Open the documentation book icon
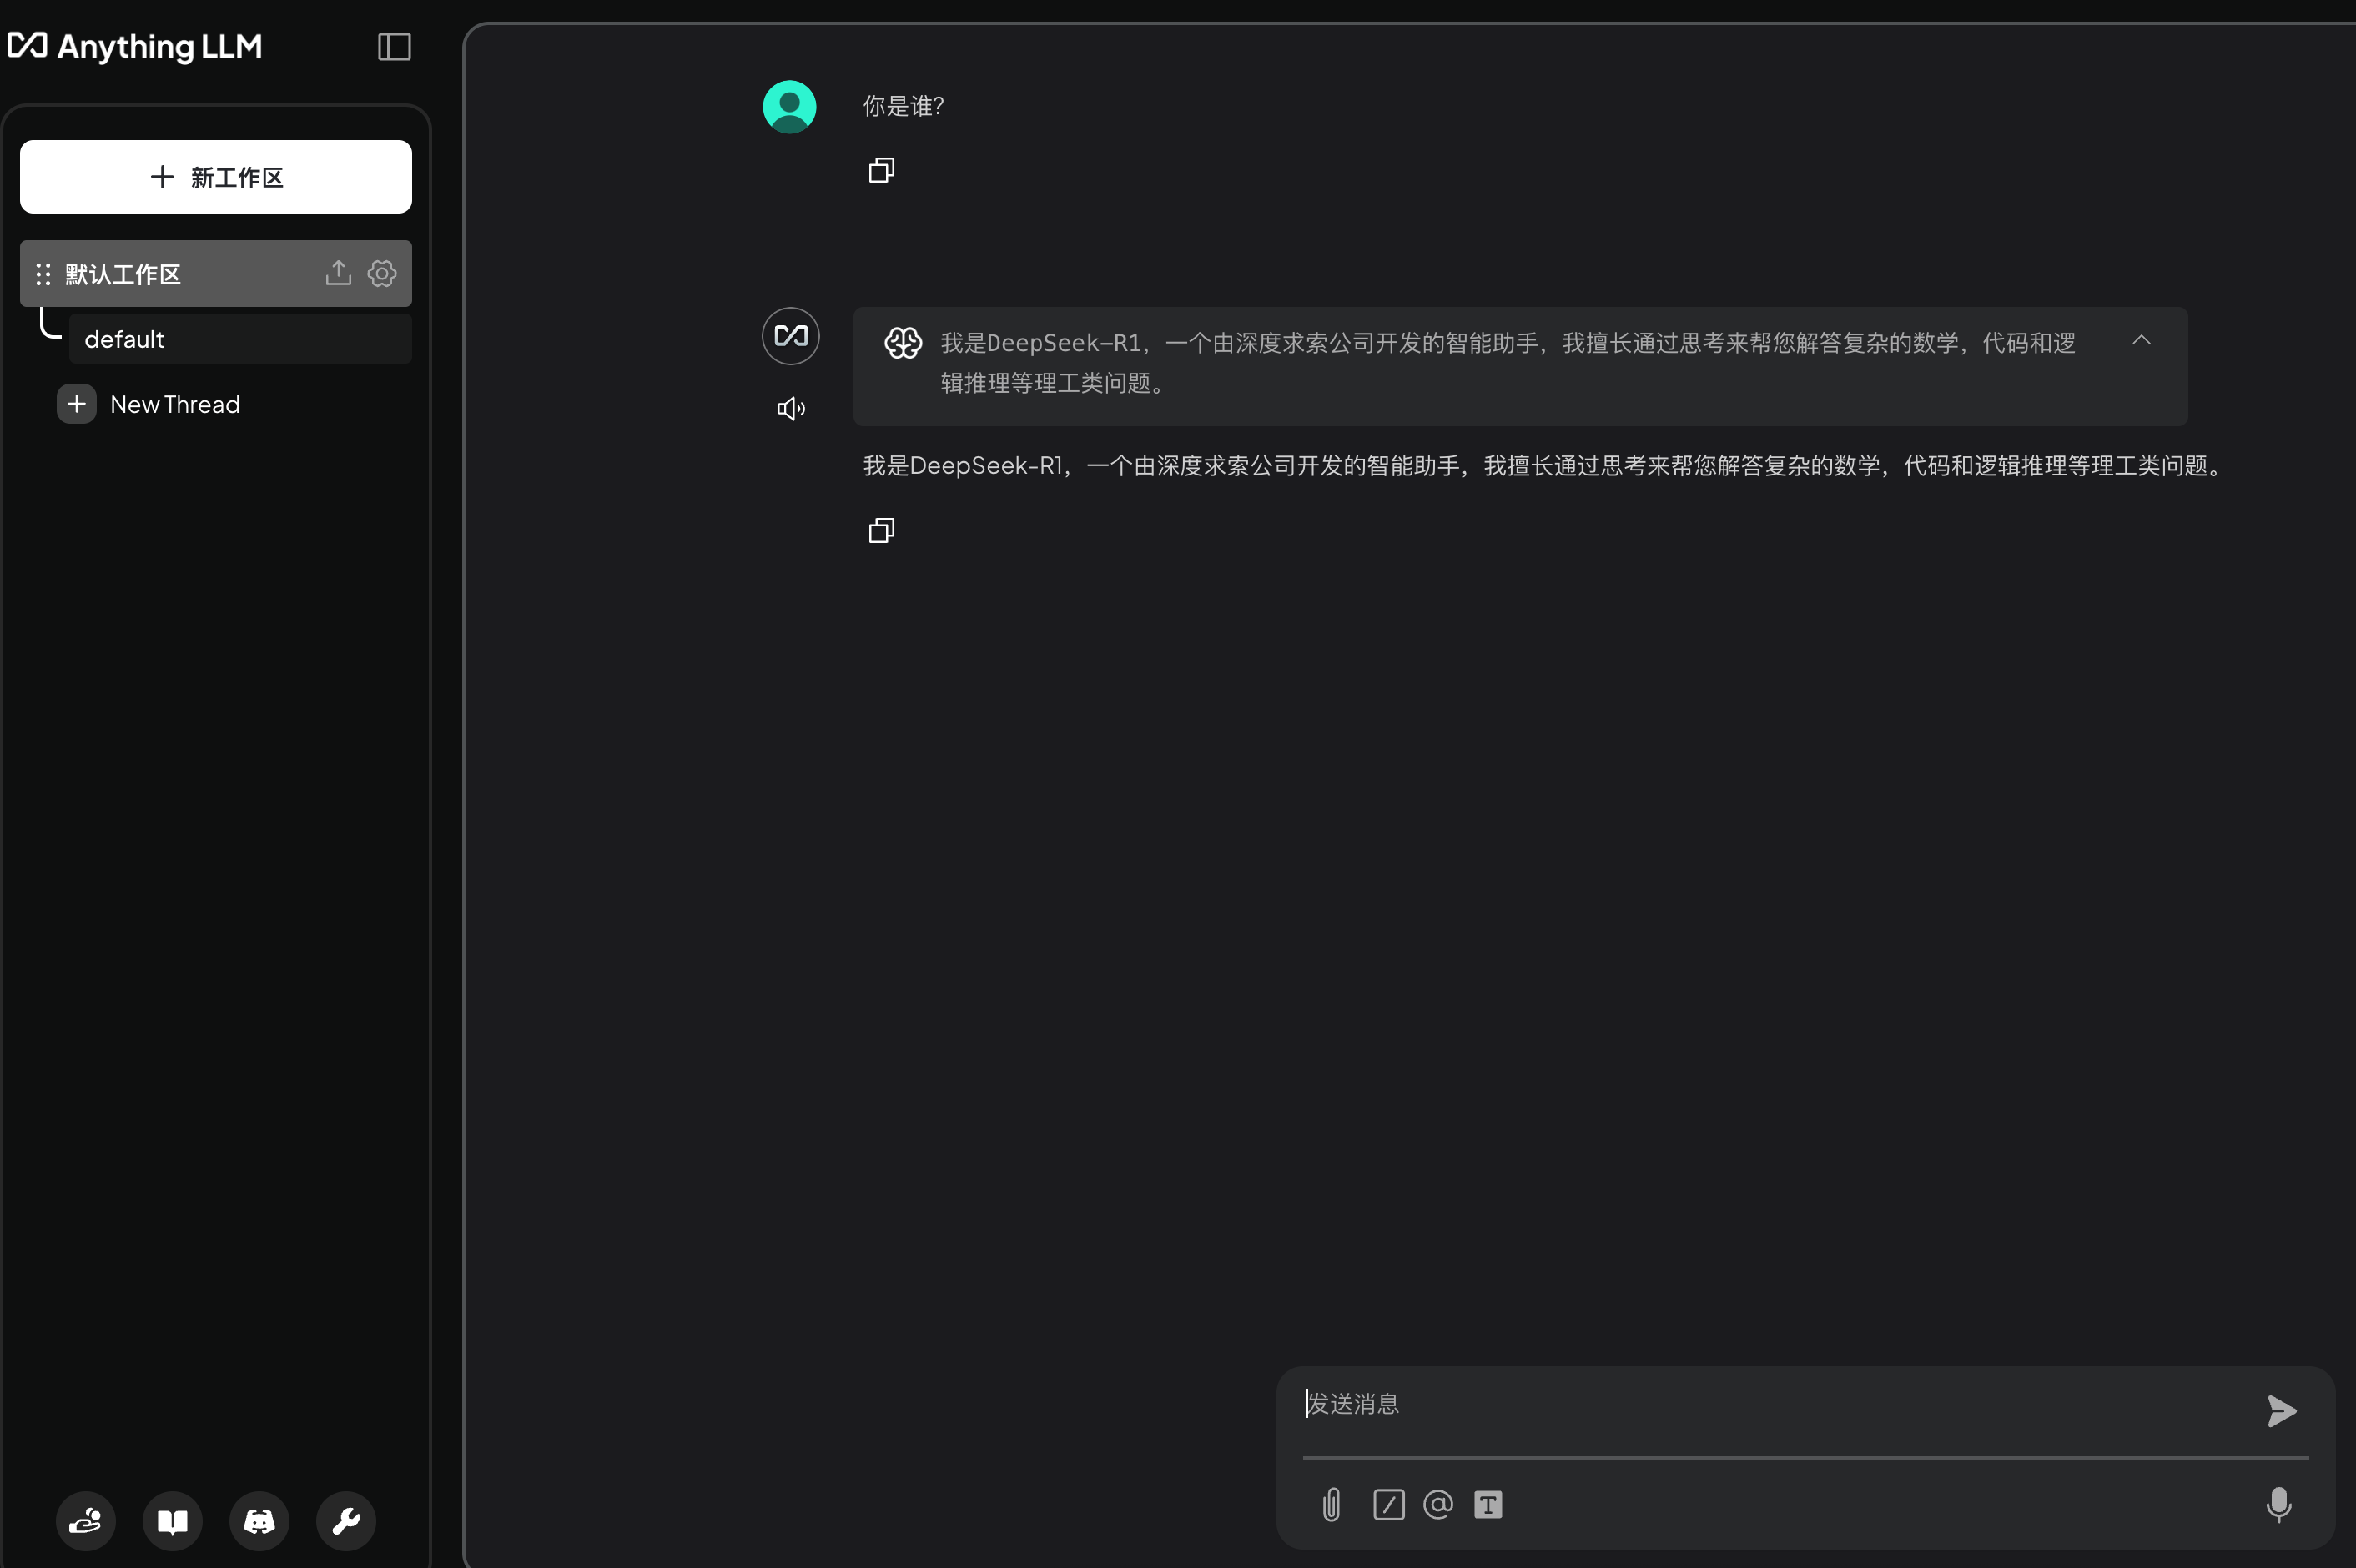Viewport: 2356px width, 1568px height. (x=172, y=1520)
